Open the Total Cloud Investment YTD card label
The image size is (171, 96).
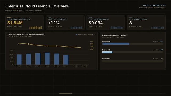(19, 19)
